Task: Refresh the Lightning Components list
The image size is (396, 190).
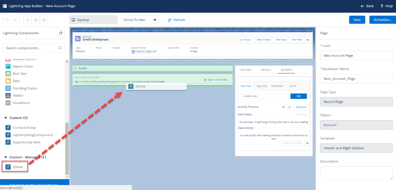Action: 61,33
